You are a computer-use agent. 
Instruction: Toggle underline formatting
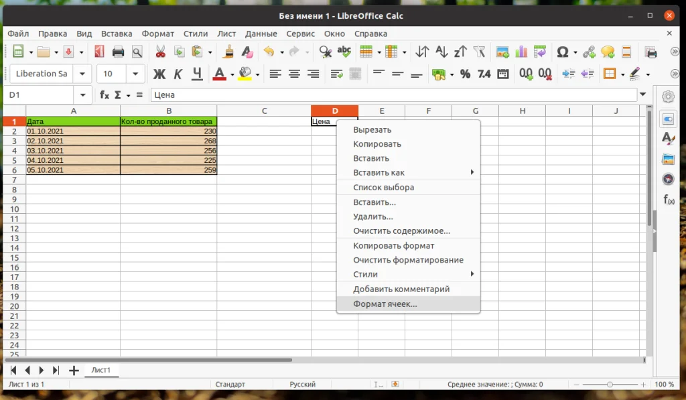point(196,74)
